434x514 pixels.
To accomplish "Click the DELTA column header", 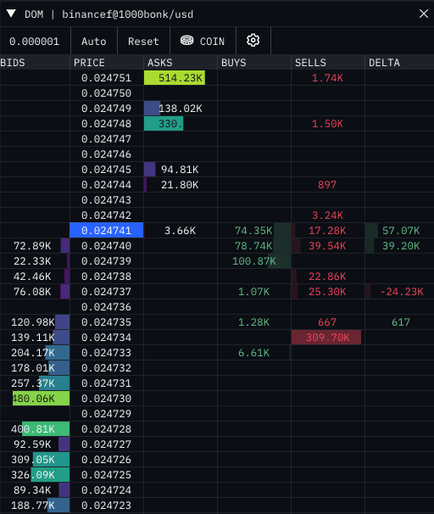I will (x=384, y=62).
